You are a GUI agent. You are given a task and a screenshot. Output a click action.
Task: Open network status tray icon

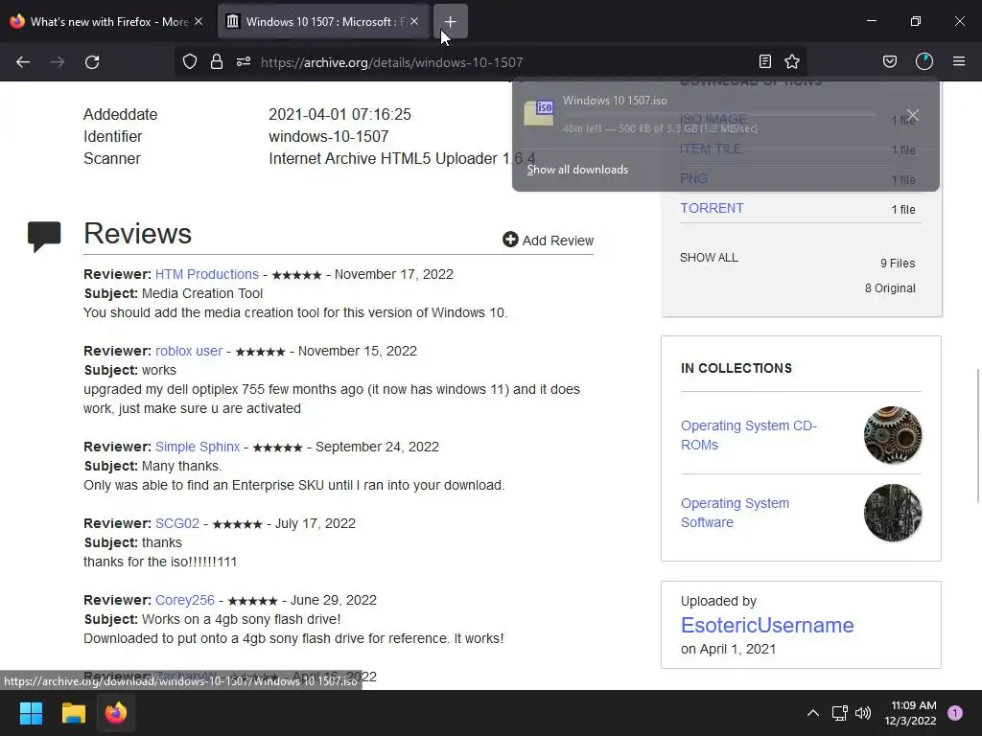[x=839, y=713]
